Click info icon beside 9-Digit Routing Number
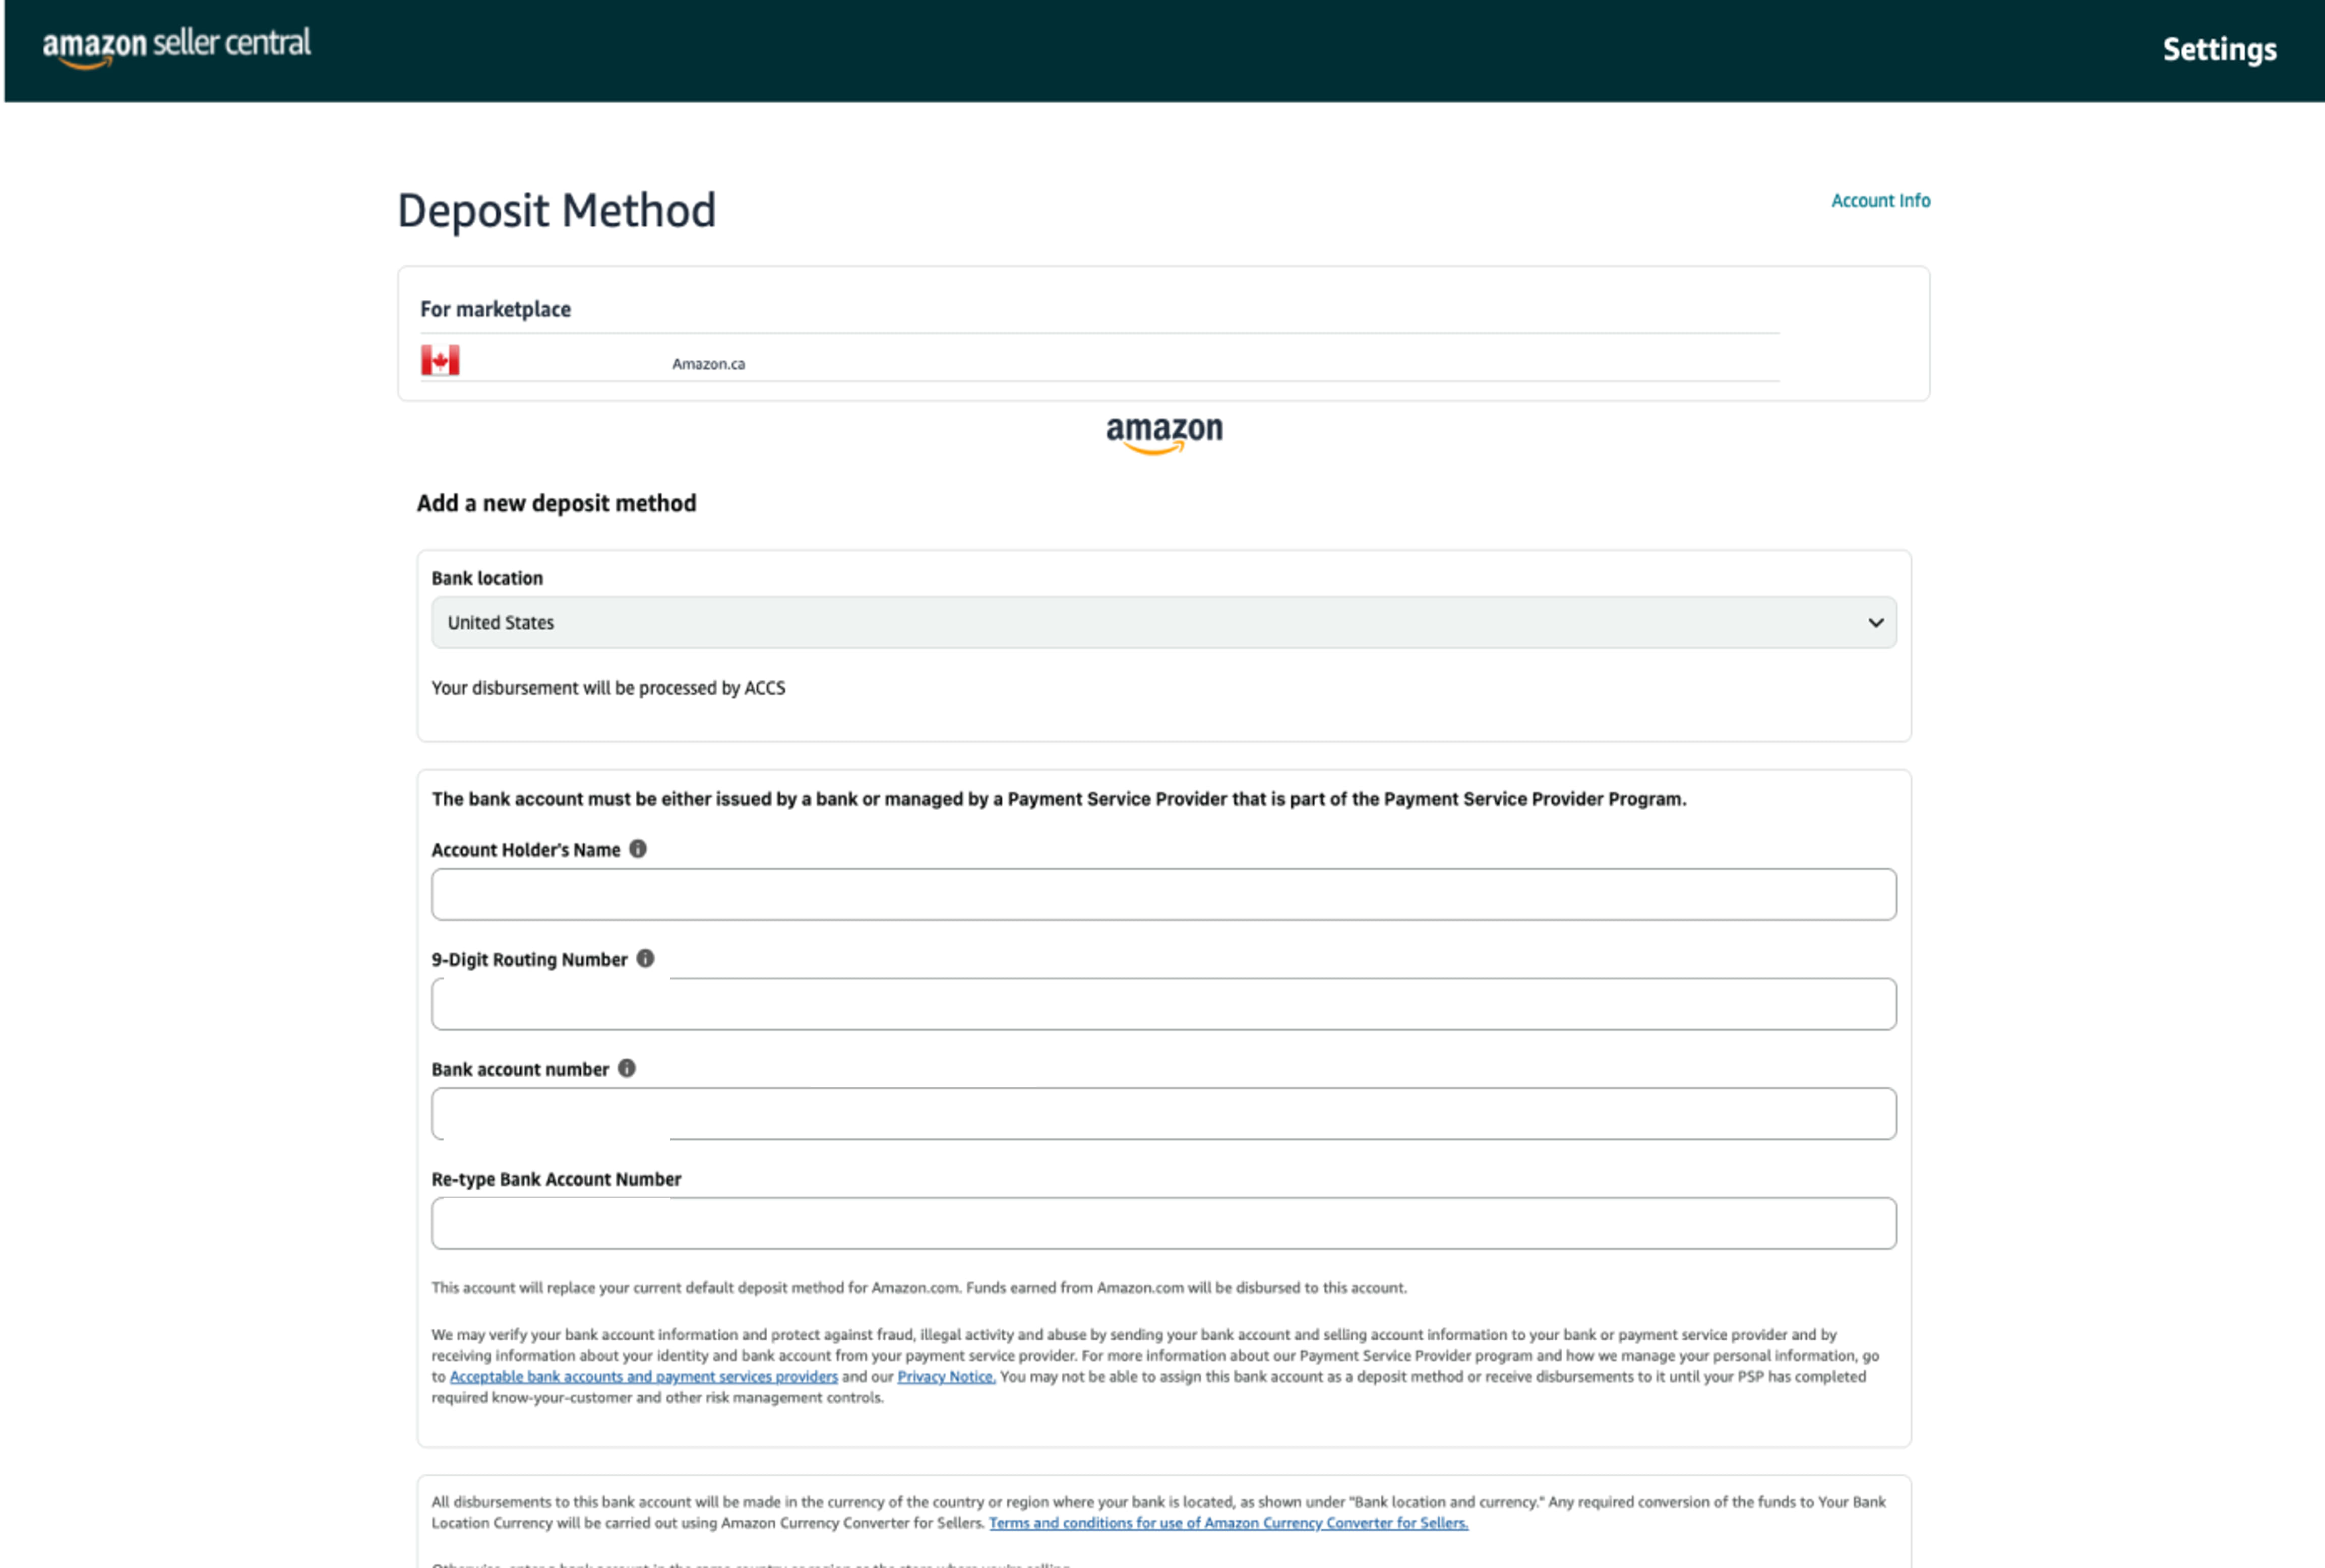2325x1568 pixels. tap(645, 959)
